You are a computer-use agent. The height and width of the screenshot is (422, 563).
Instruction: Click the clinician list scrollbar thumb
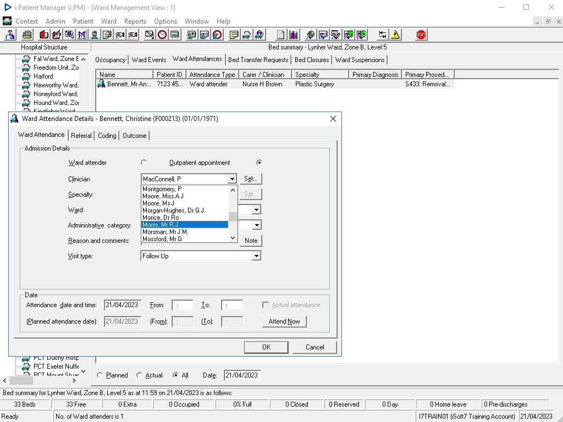[233, 216]
